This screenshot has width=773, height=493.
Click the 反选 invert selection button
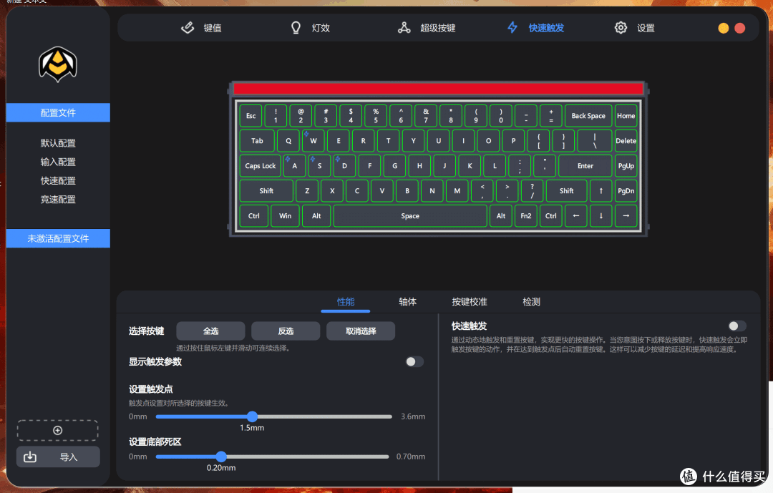[286, 331]
